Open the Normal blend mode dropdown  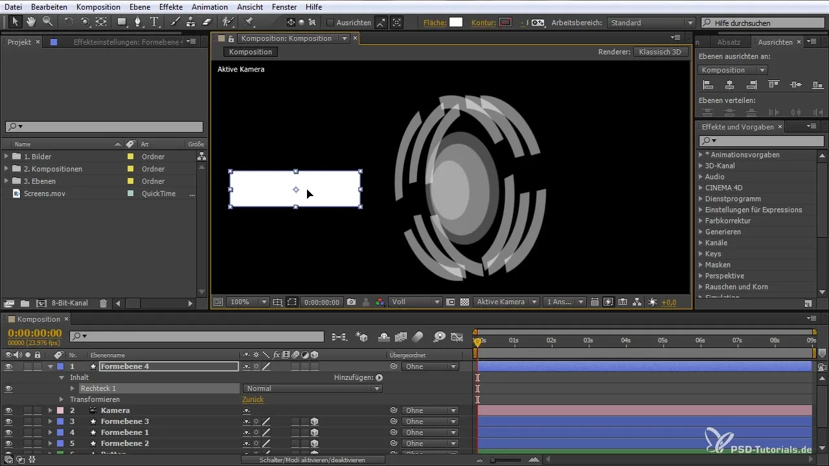click(x=313, y=388)
